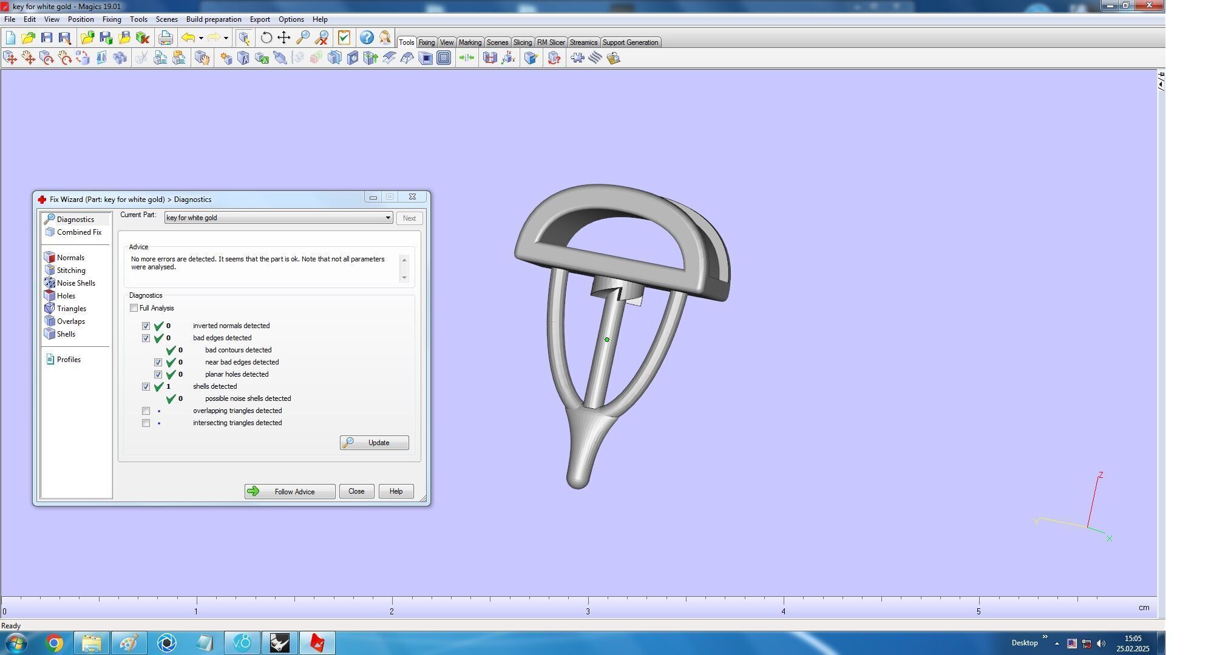
Task: Click the Print icon in toolbar
Action: (165, 38)
